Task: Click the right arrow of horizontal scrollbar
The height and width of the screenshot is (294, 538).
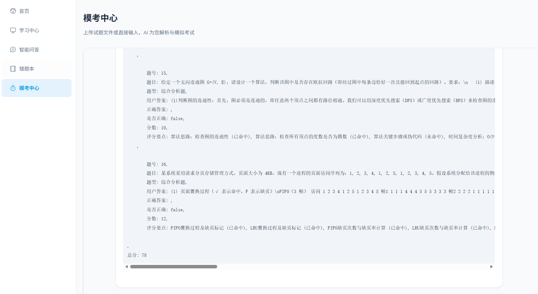Action: click(x=491, y=267)
